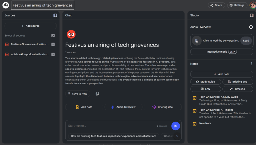This screenshot has height=145, width=256.
Task: Copy summary with the copy icon
Action: (x=97, y=94)
